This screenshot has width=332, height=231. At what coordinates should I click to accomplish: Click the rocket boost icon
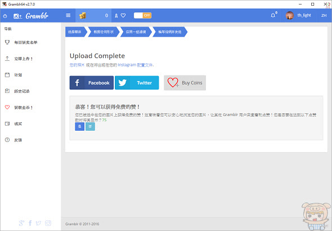tap(116, 15)
